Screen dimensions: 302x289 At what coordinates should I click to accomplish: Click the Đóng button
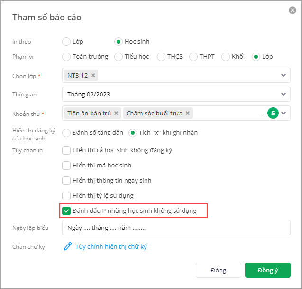(218, 270)
